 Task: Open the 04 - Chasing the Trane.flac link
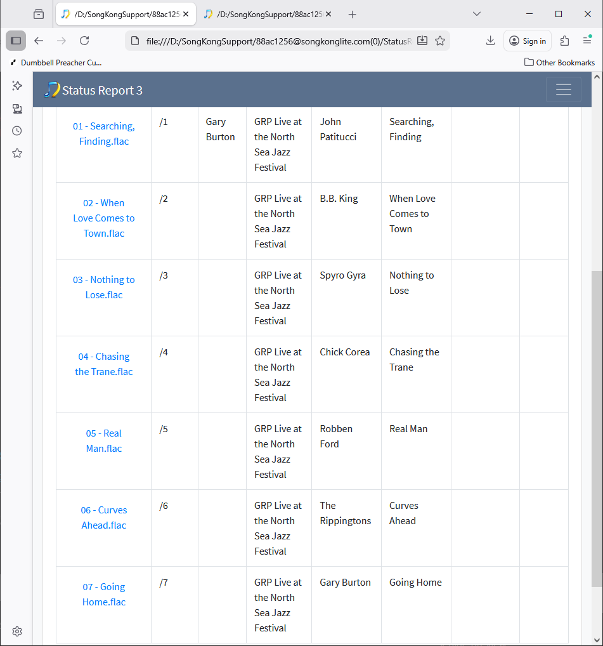[104, 364]
